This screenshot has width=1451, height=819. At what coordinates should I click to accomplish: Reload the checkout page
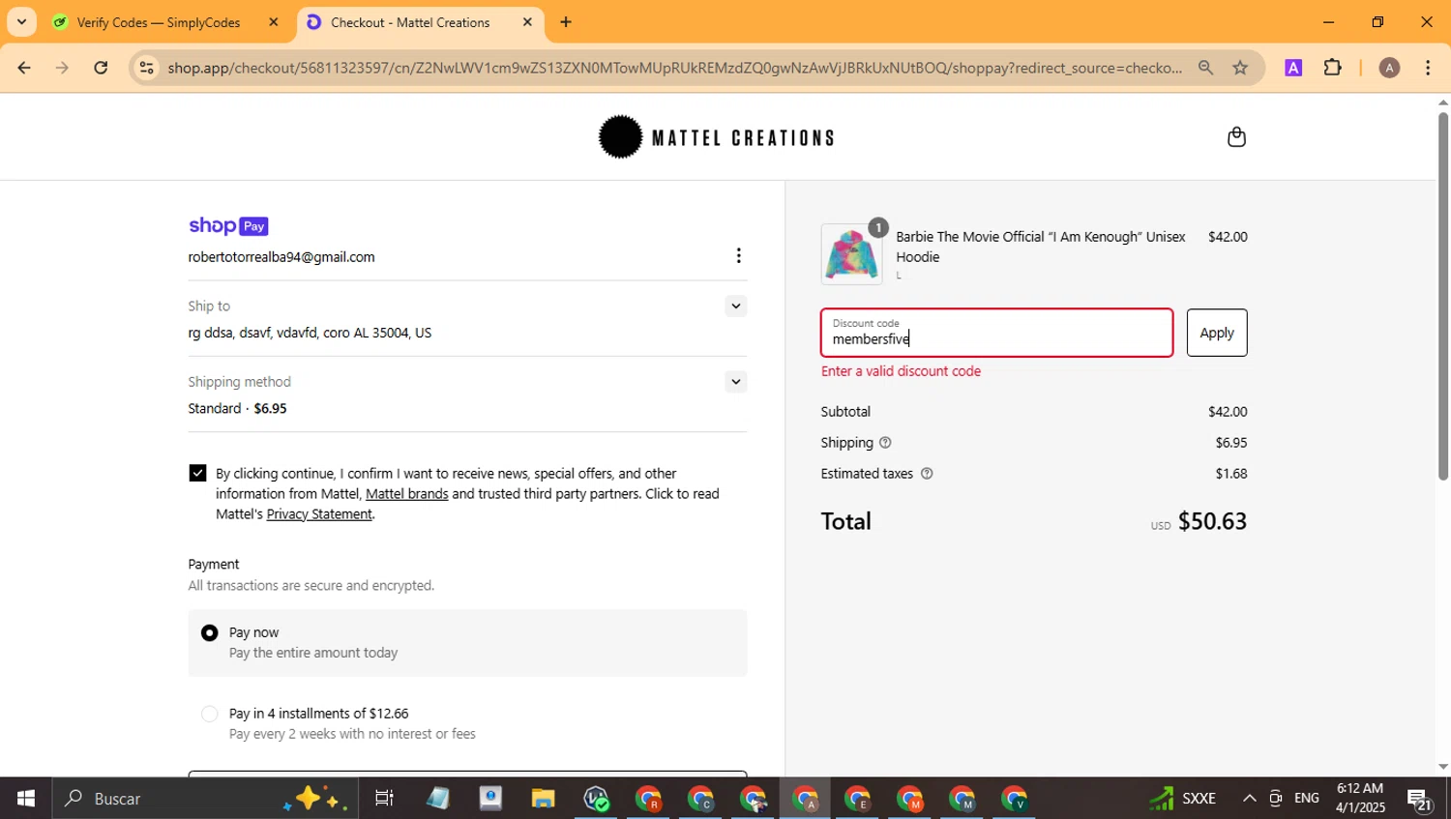pos(101,68)
